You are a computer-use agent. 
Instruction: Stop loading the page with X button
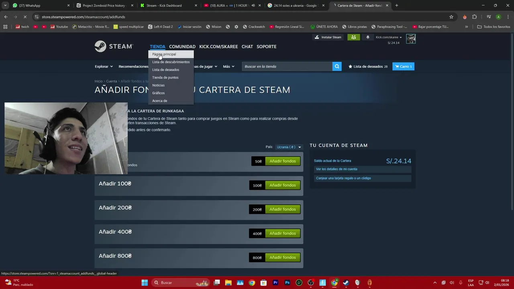25,17
